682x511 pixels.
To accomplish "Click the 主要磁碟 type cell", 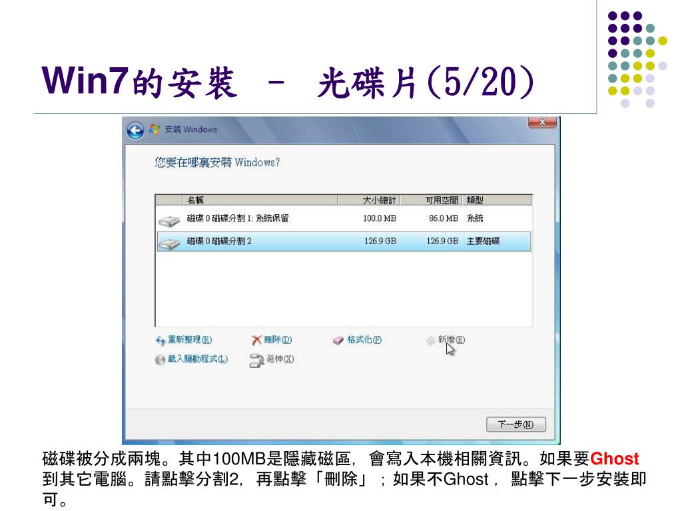I will tap(484, 241).
